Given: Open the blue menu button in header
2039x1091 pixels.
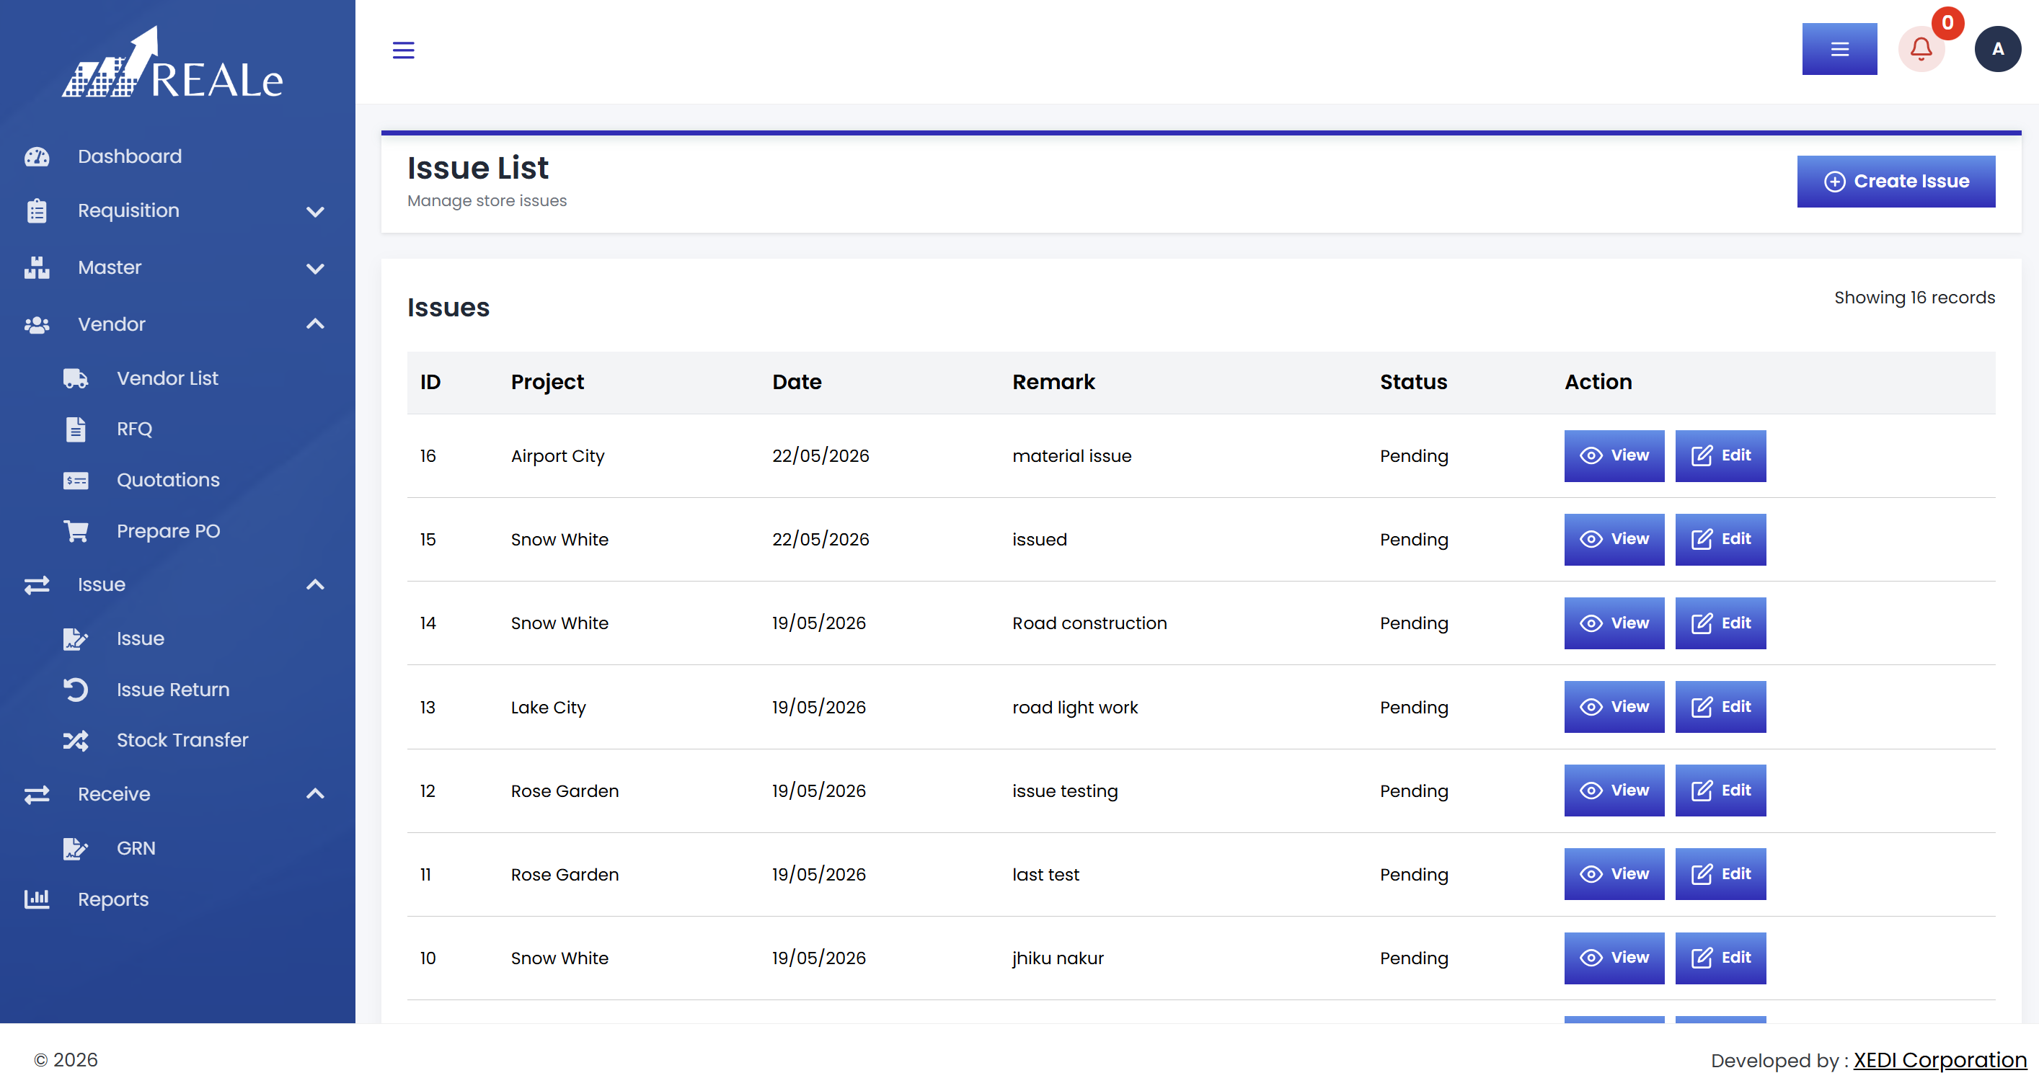Looking at the screenshot, I should point(1839,49).
